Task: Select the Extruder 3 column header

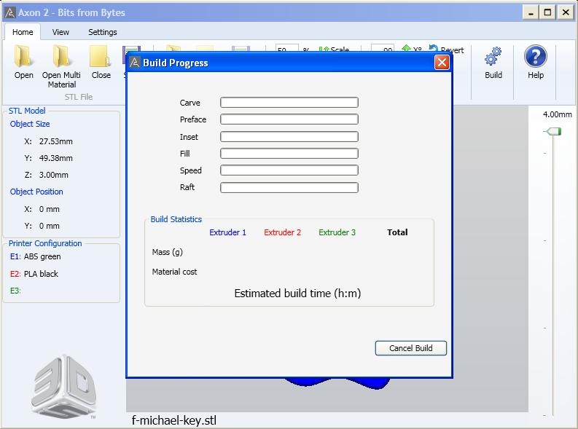Action: point(337,232)
